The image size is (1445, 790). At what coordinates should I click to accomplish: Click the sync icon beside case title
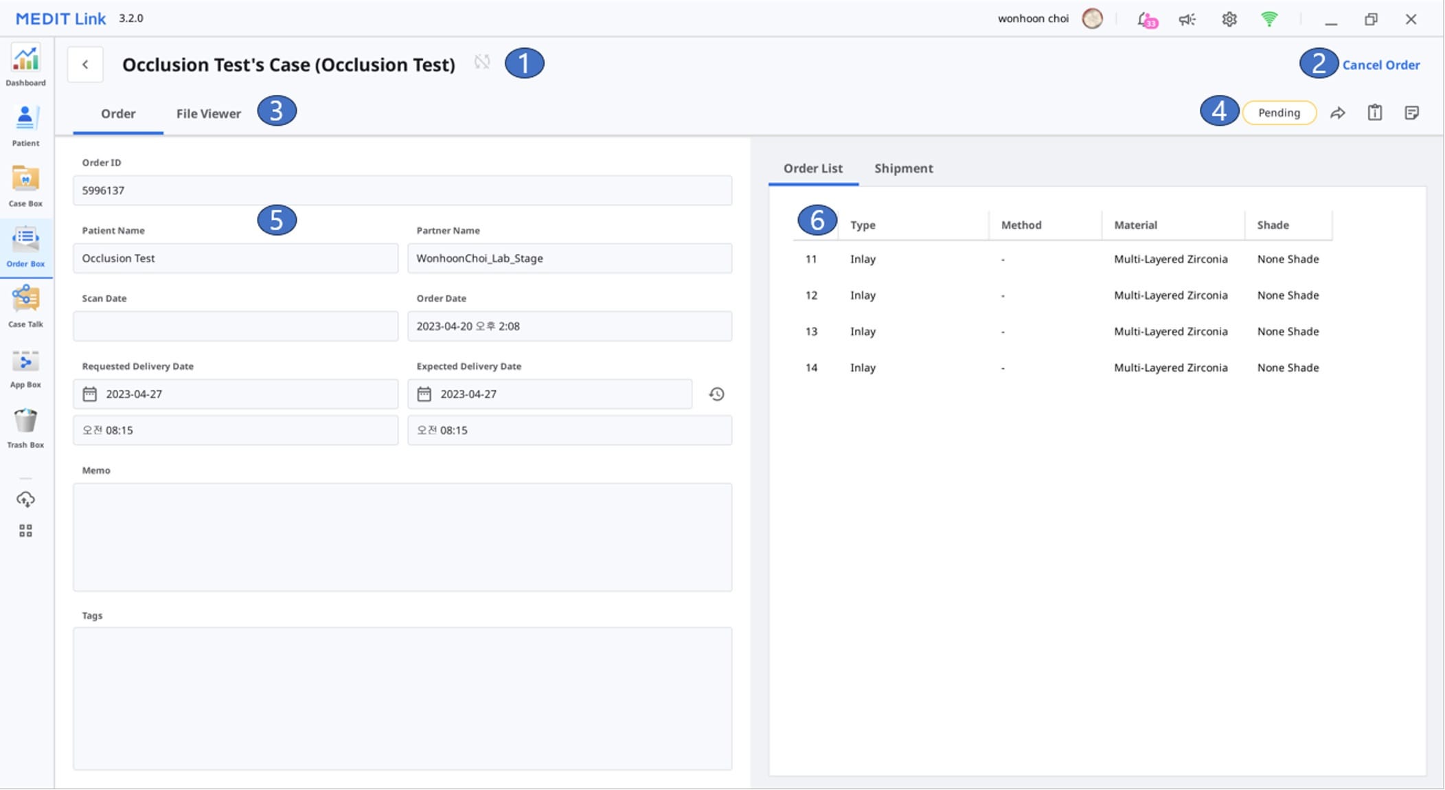point(482,63)
